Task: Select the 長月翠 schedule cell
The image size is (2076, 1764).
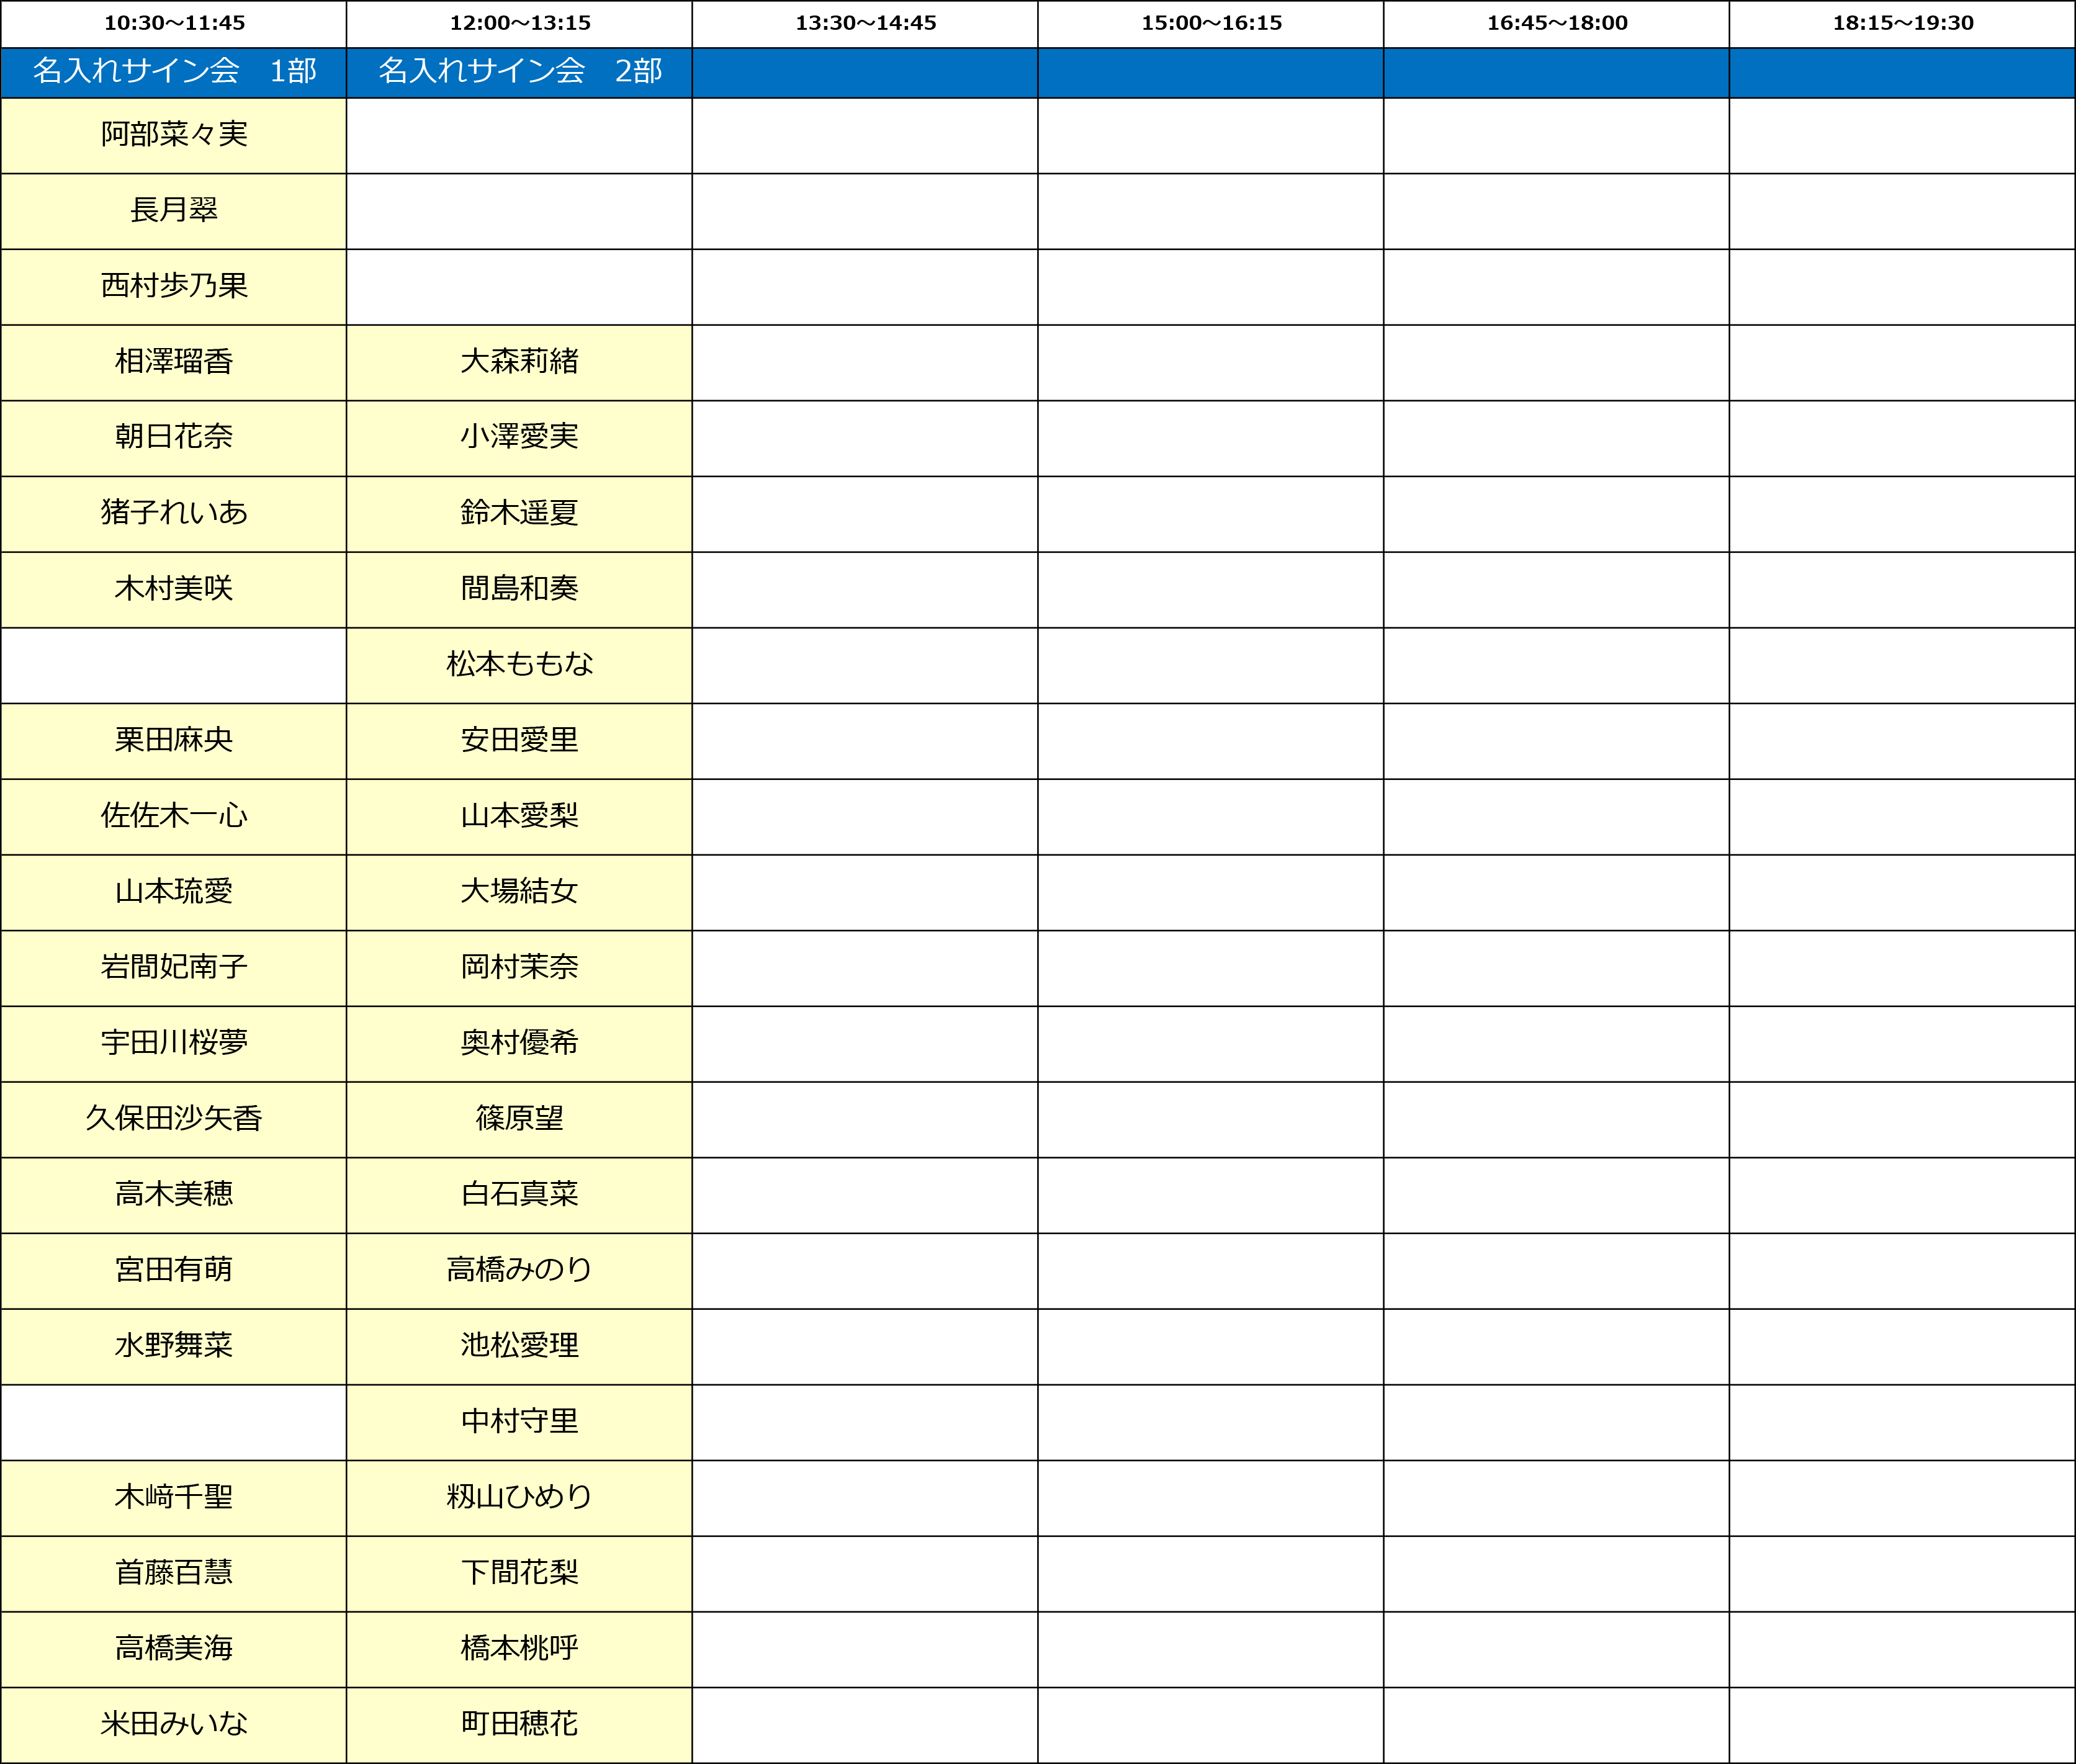Action: pos(172,211)
